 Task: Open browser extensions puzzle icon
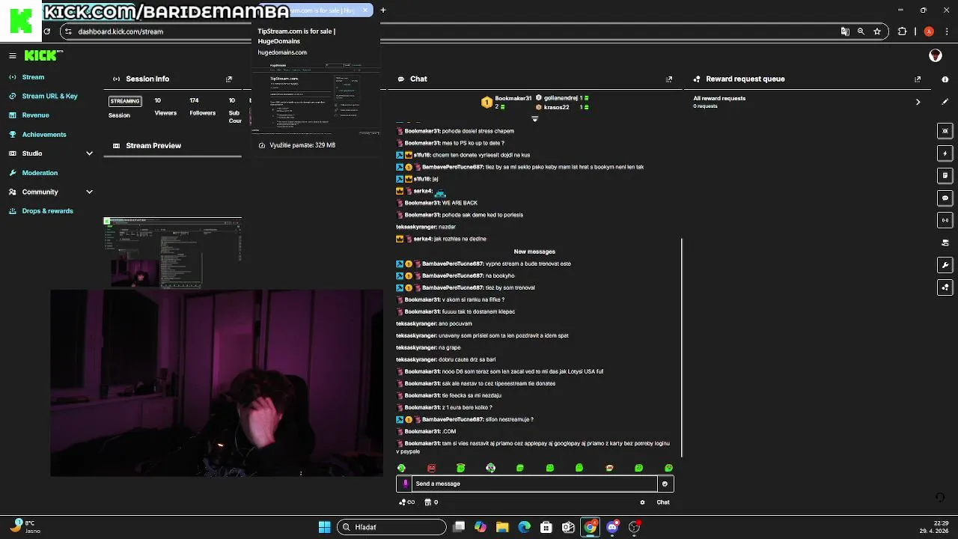(x=902, y=31)
